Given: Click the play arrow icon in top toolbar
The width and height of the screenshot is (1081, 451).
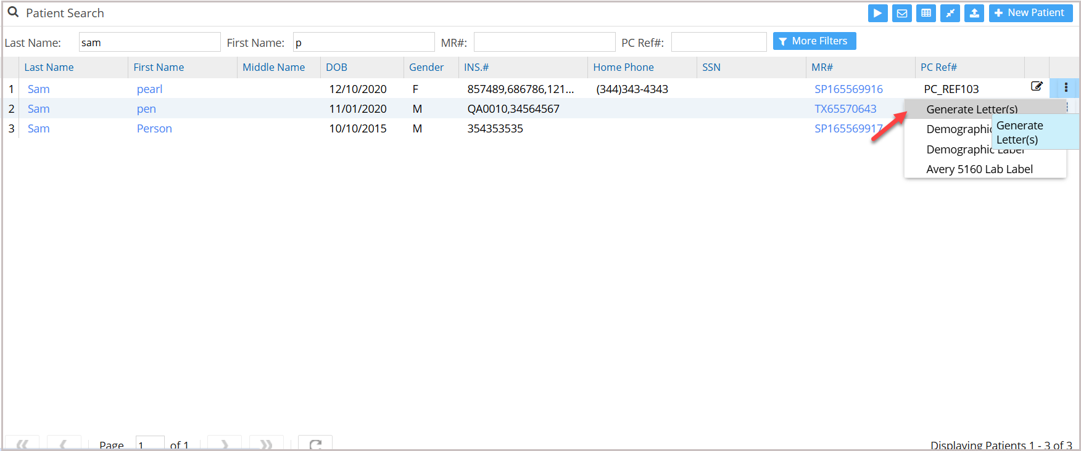Looking at the screenshot, I should click(x=877, y=13).
